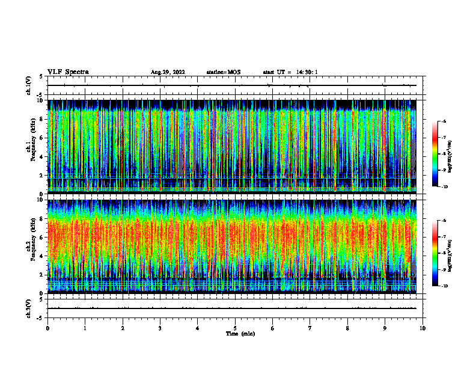The width and height of the screenshot is (476, 368).
Task: Click inside the ch.2 spectrogram plot
Action: click(232, 247)
